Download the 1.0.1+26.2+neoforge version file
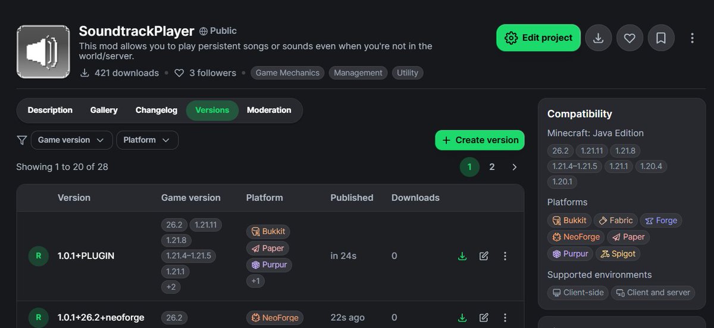Image resolution: width=714 pixels, height=328 pixels. (462, 318)
